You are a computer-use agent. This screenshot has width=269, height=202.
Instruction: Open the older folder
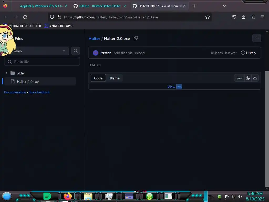click(21, 73)
